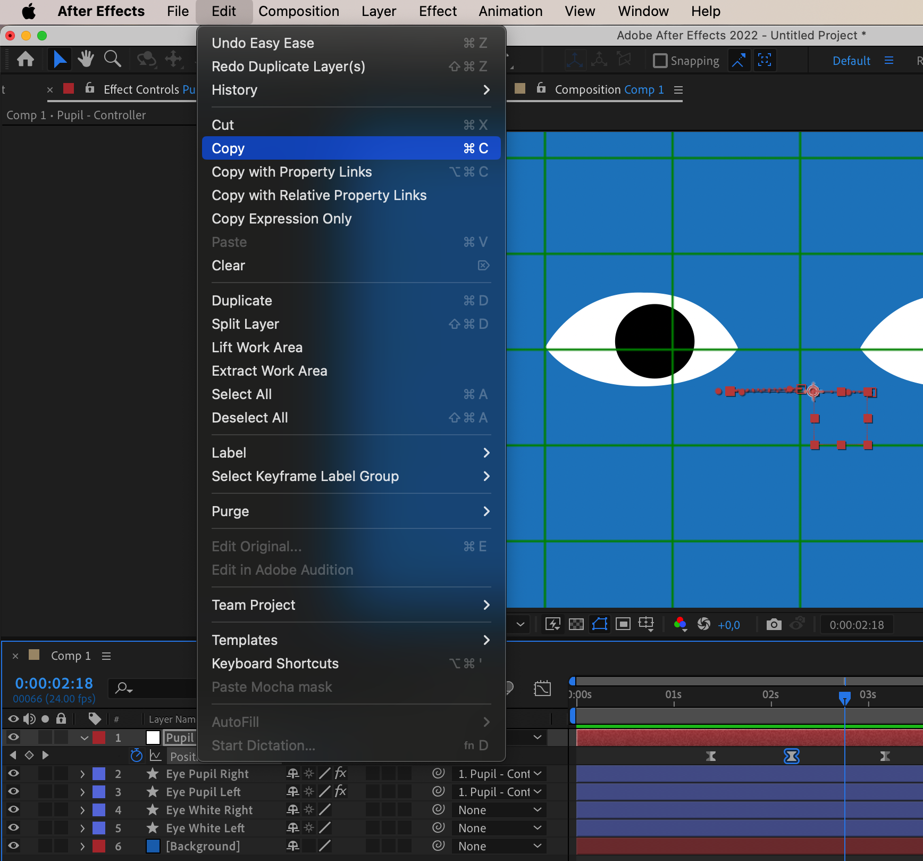This screenshot has width=923, height=861.
Task: Click the snap-to-edges extend icon
Action: [739, 60]
